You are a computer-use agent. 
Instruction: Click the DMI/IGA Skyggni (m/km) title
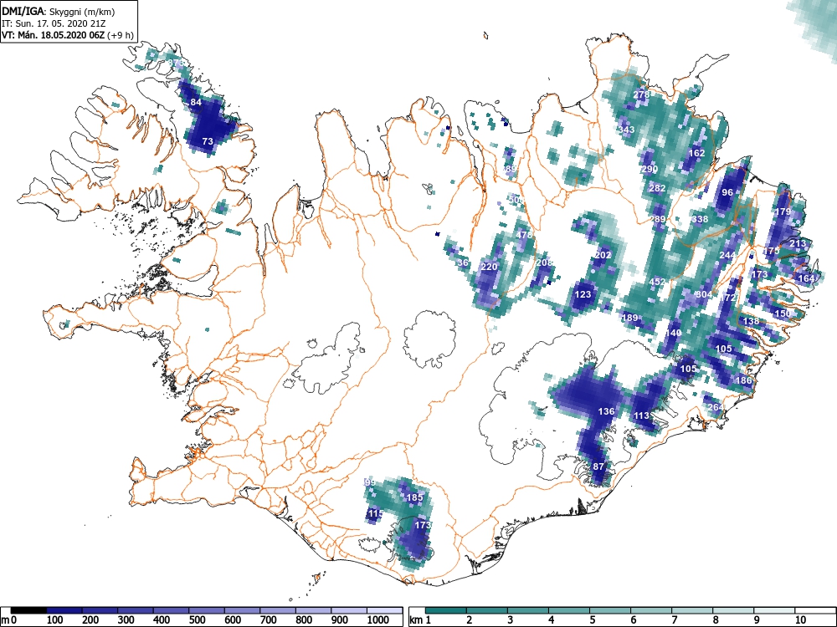click(x=59, y=12)
